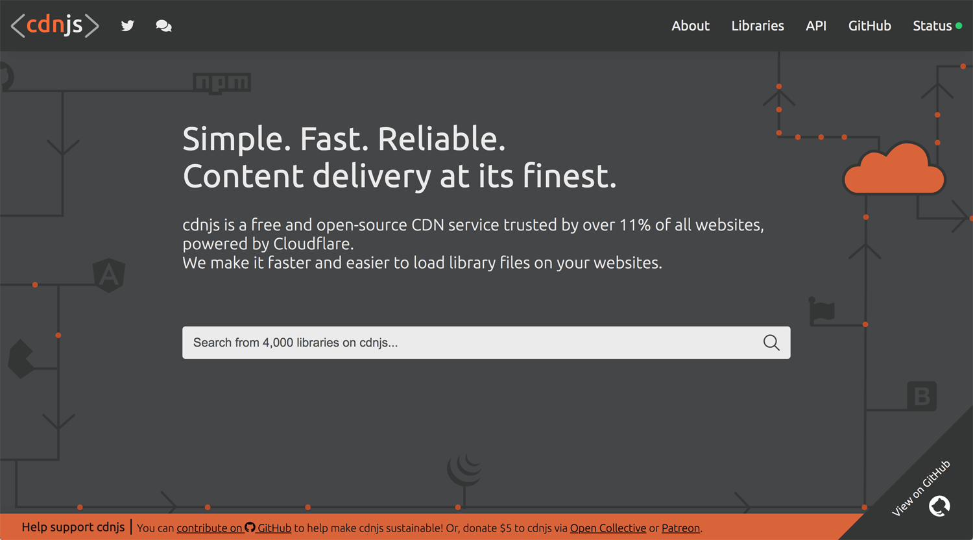
Task: Click the 'Simple. Fast. Reliable.' headline
Action: tap(344, 139)
